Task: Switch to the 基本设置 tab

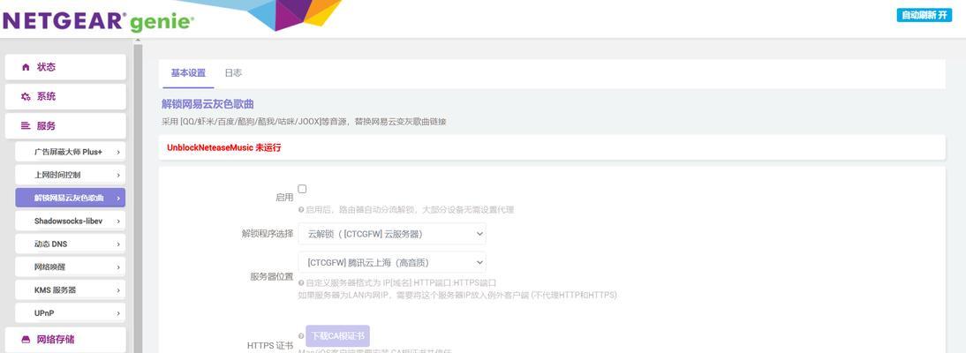Action: [188, 73]
